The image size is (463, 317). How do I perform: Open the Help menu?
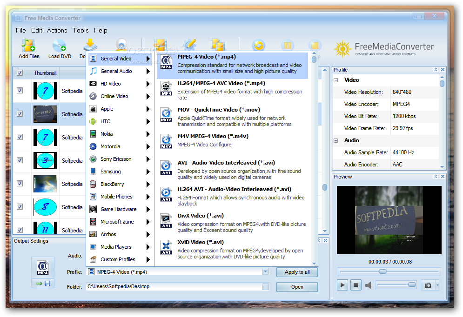(101, 30)
